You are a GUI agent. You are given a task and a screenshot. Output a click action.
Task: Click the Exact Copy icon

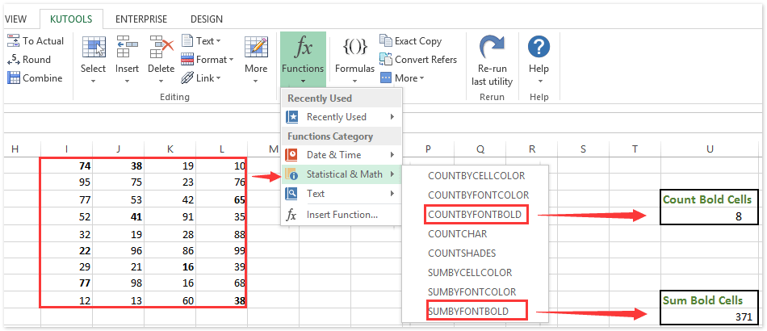click(x=386, y=40)
